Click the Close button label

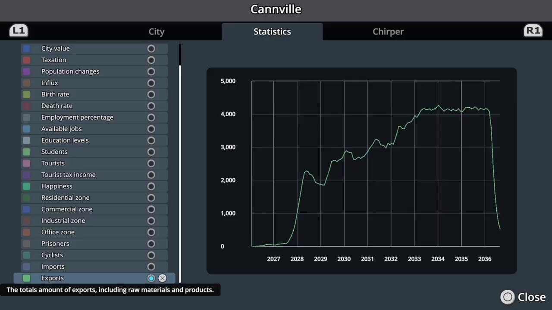click(532, 297)
